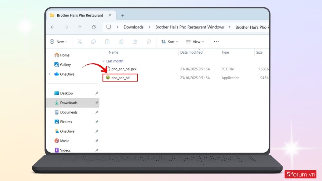This screenshot has height=181, width=322.
Task: Click the Cut scissors icon
Action: click(80, 42)
